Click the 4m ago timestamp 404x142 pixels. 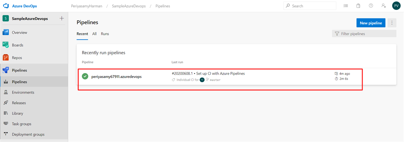tap(345, 74)
